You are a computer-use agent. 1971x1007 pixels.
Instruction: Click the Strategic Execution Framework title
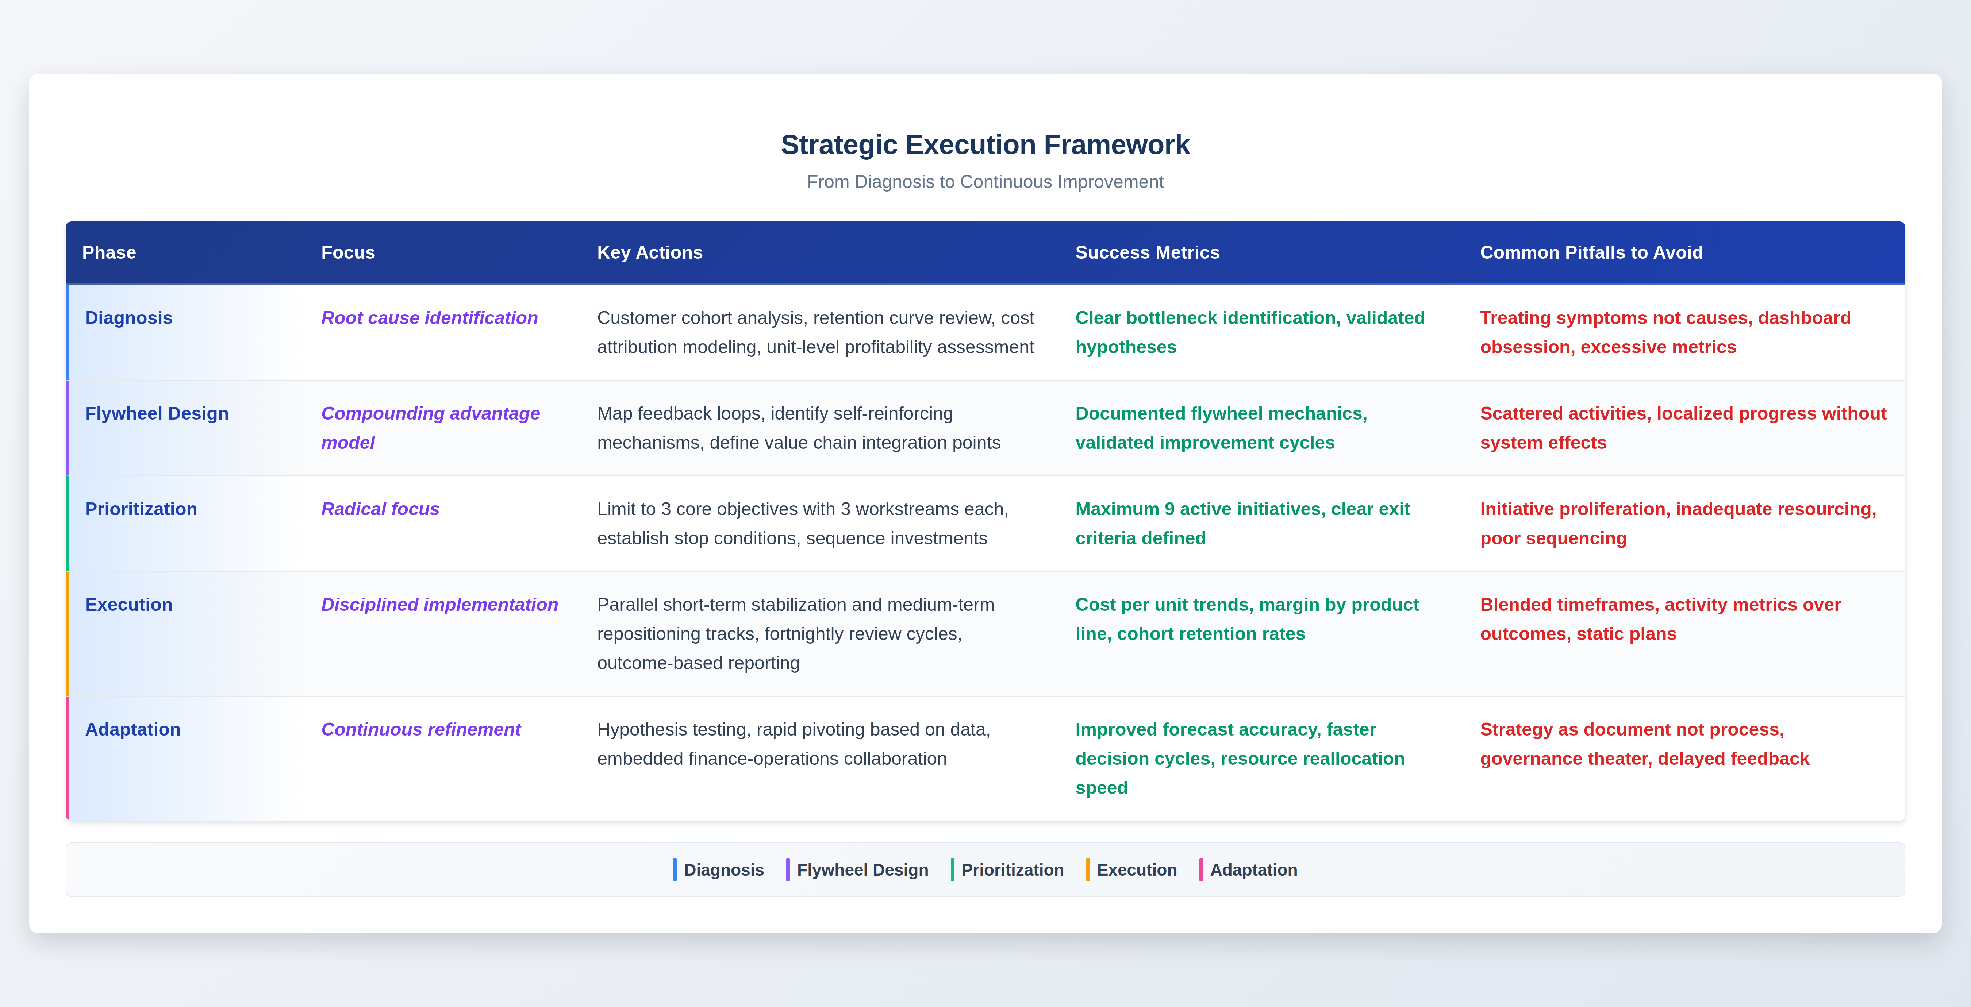tap(985, 144)
